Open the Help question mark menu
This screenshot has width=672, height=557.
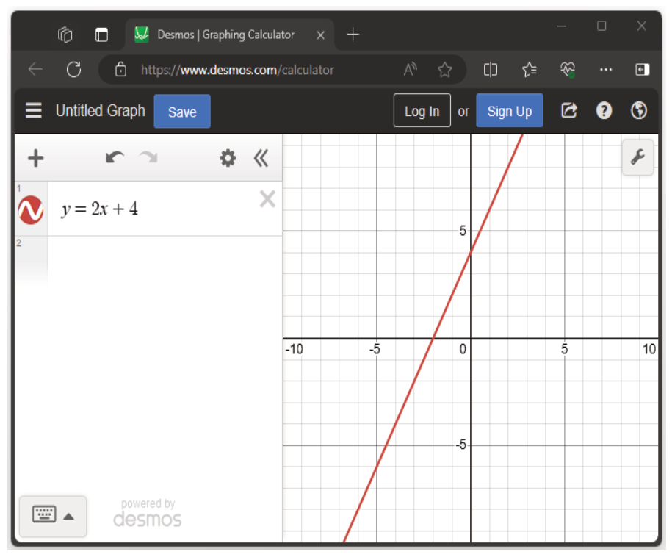(x=604, y=111)
